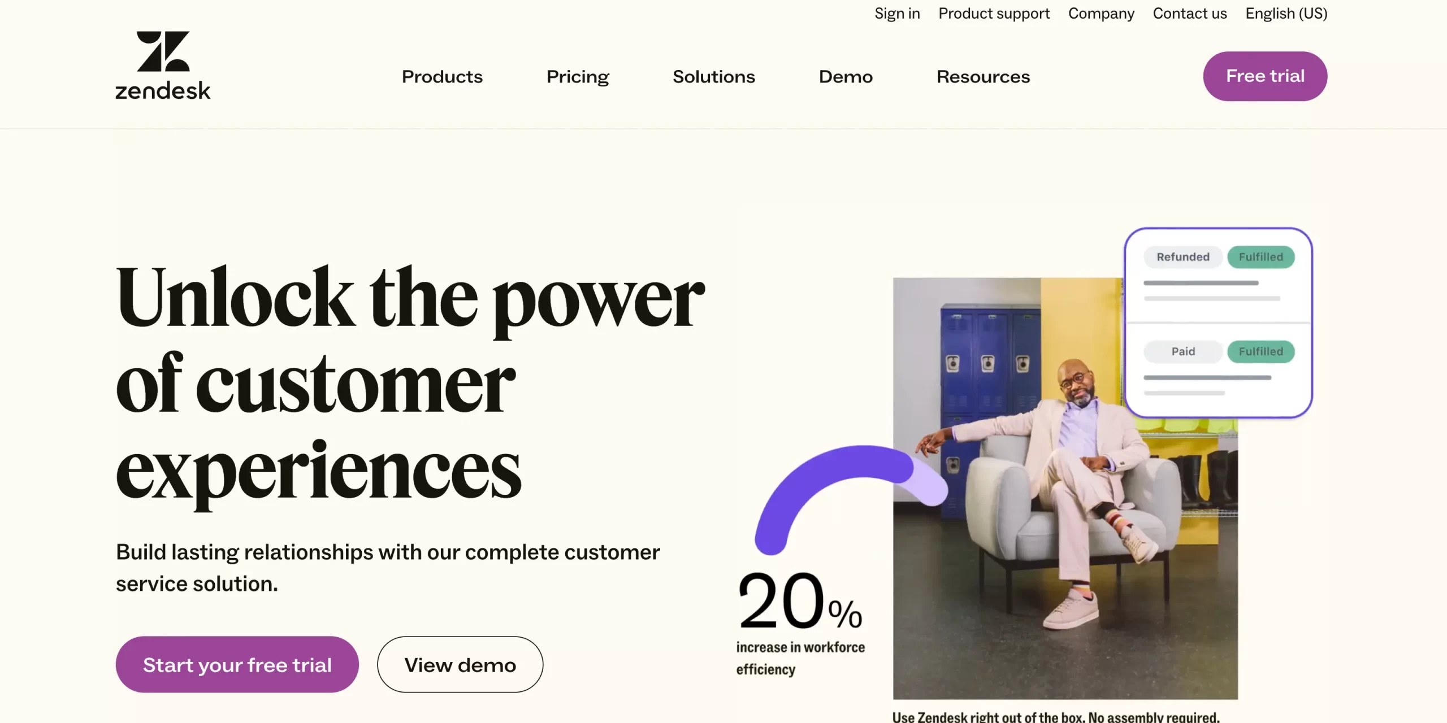Click the top green Fulfilled badge

click(1260, 257)
